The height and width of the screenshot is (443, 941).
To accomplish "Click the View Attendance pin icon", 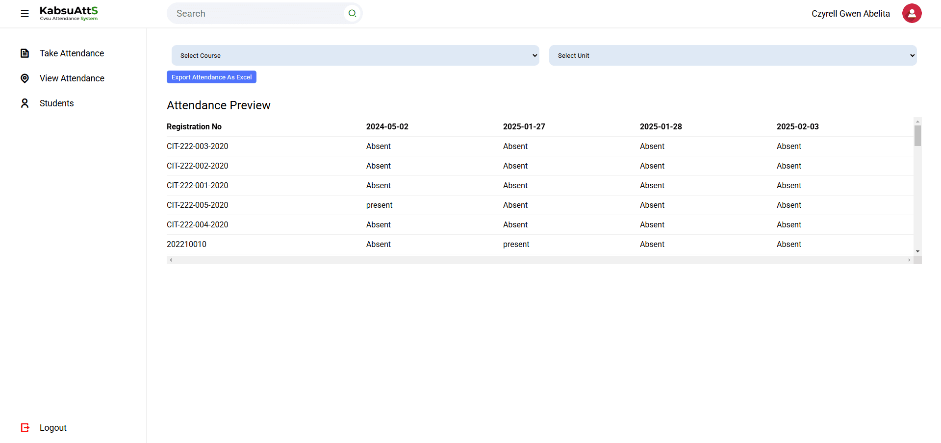I will [25, 78].
